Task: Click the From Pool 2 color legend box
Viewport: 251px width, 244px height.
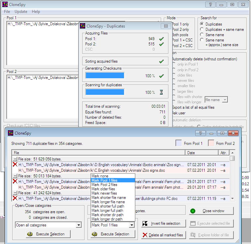Action: 211,143
